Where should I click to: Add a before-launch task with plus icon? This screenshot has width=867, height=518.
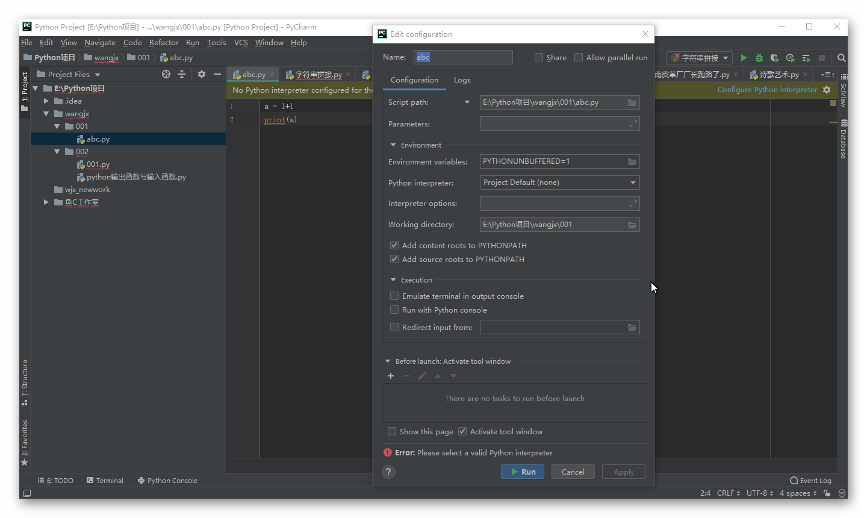391,376
